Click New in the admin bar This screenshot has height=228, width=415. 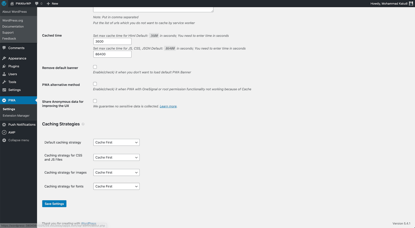(55, 4)
